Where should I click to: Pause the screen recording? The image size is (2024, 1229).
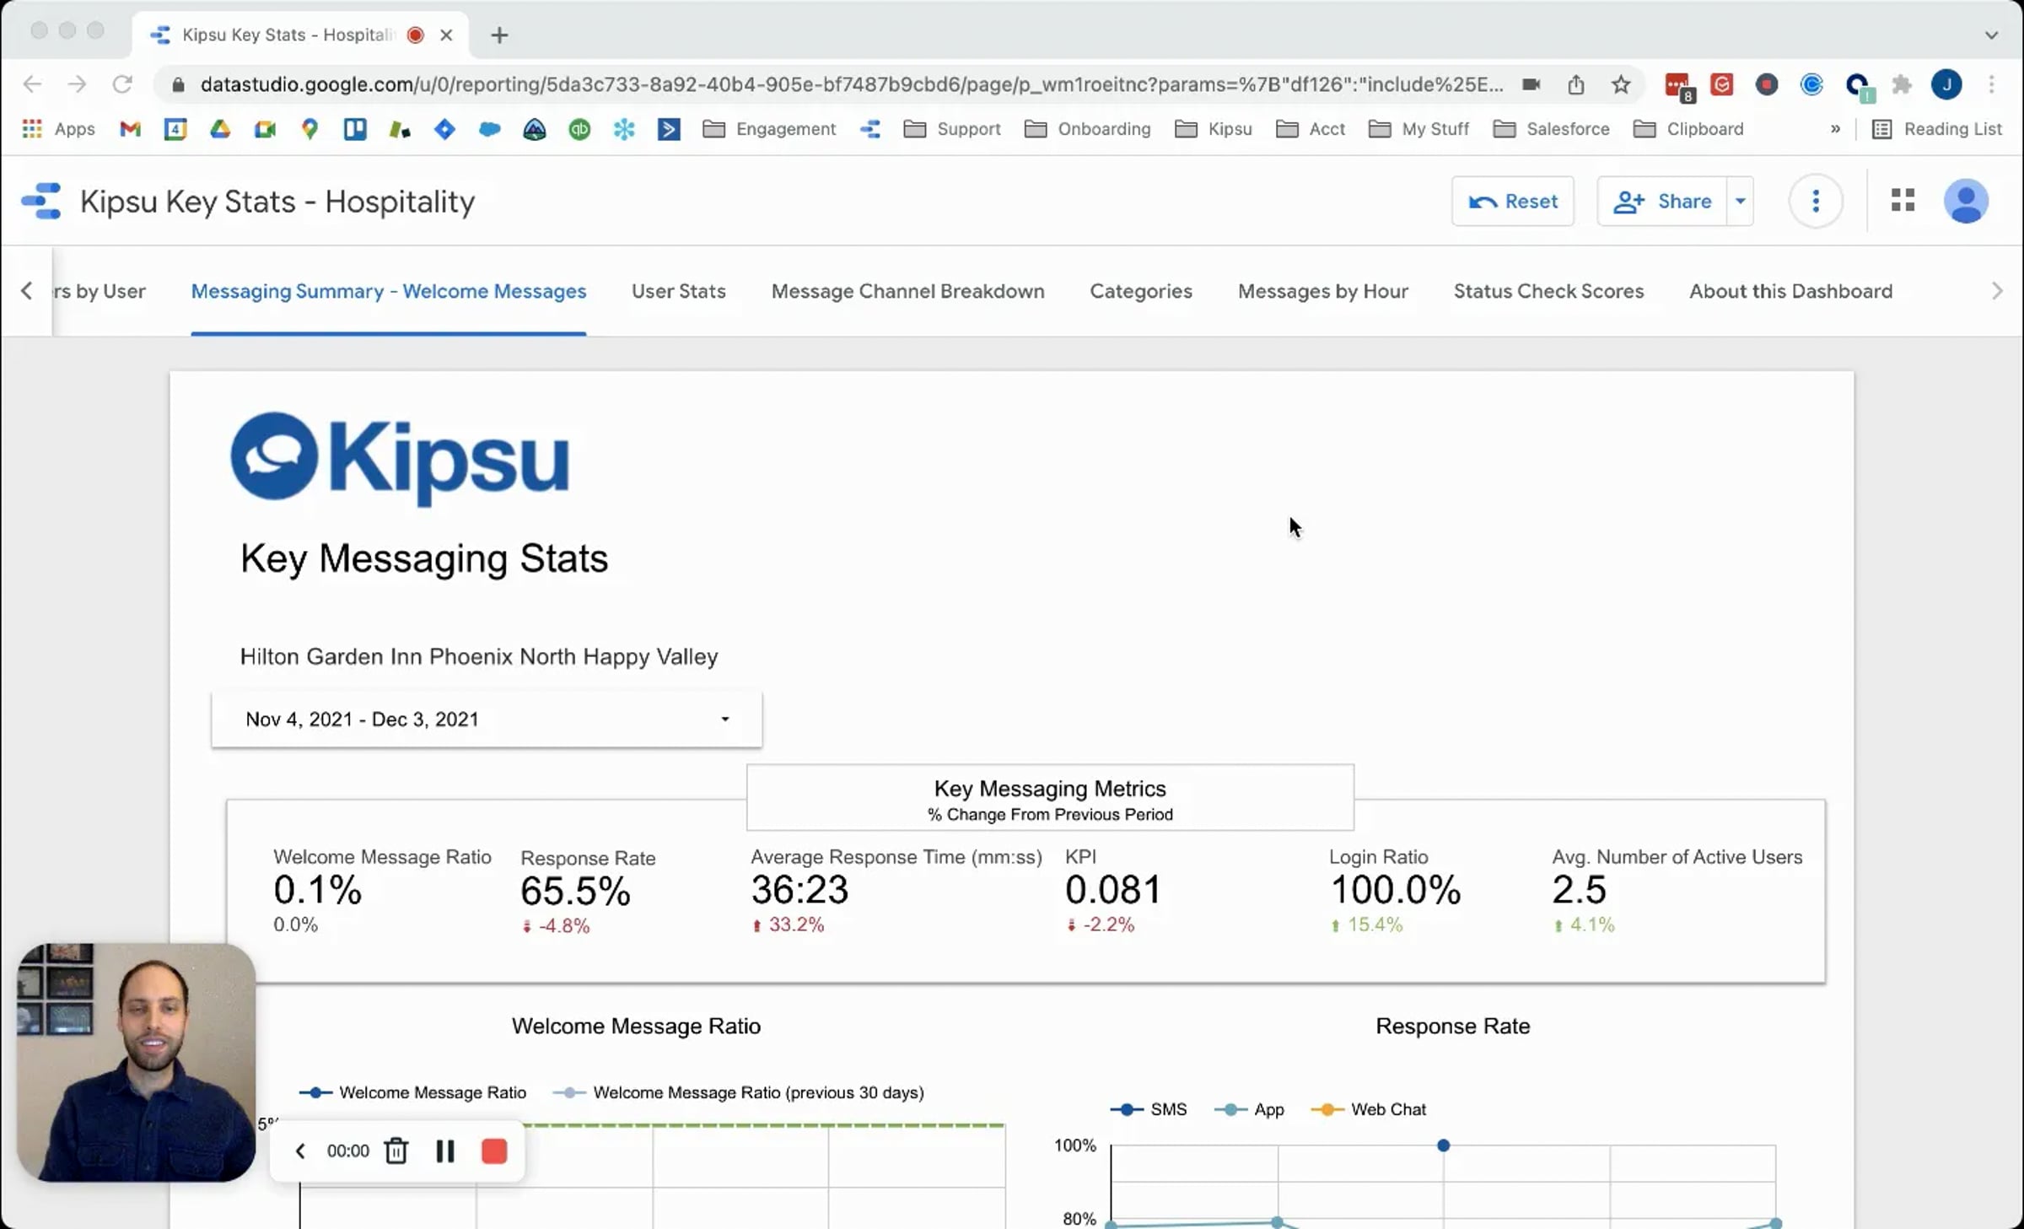445,1151
